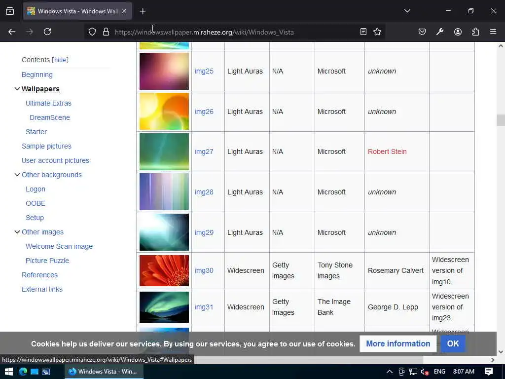The width and height of the screenshot is (505, 379).
Task: Toggle reader view icon
Action: pyautogui.click(x=363, y=32)
